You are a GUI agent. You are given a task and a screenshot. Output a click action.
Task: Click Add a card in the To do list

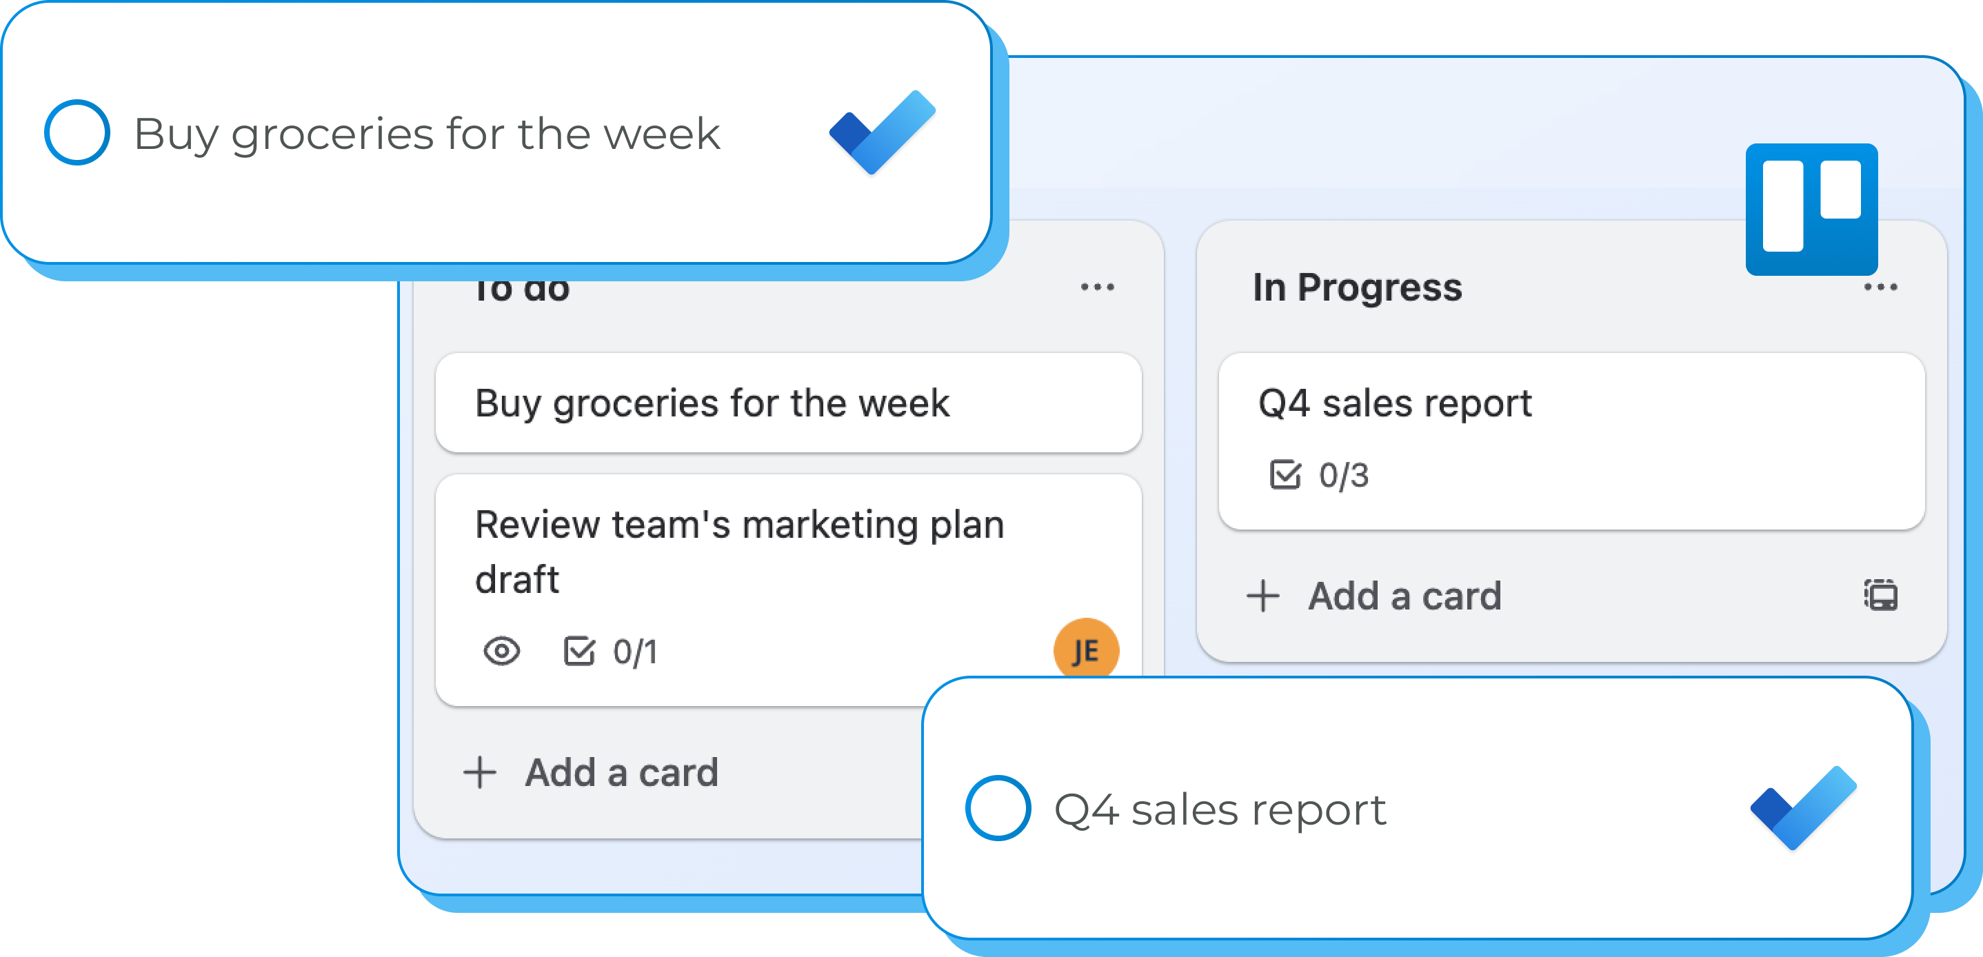click(621, 772)
